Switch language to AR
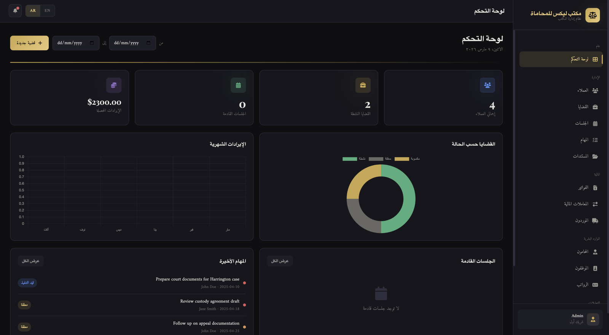Screen dimensions: 609x335 click(x=33, y=11)
